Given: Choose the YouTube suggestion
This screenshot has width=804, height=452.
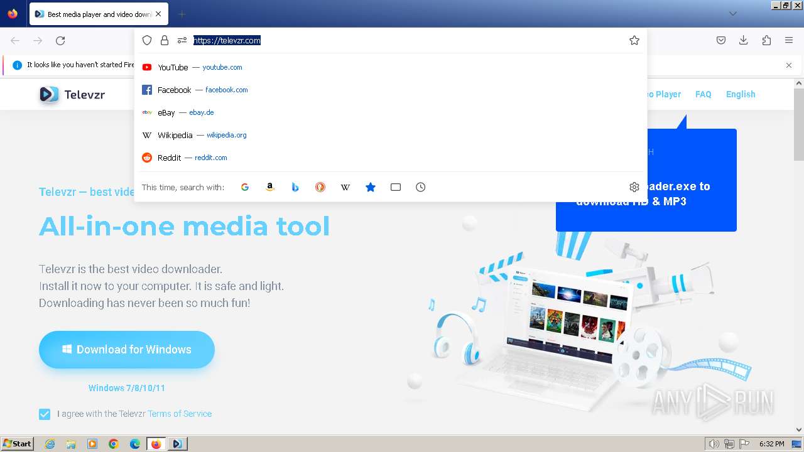Looking at the screenshot, I should (391, 67).
